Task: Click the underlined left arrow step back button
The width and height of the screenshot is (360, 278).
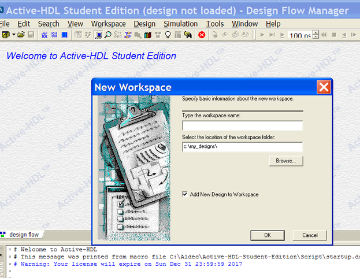Action: tap(344, 35)
